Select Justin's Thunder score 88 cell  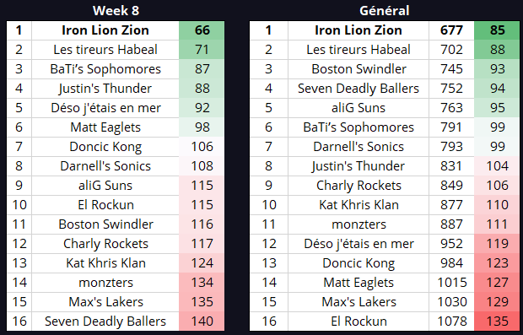pos(202,88)
